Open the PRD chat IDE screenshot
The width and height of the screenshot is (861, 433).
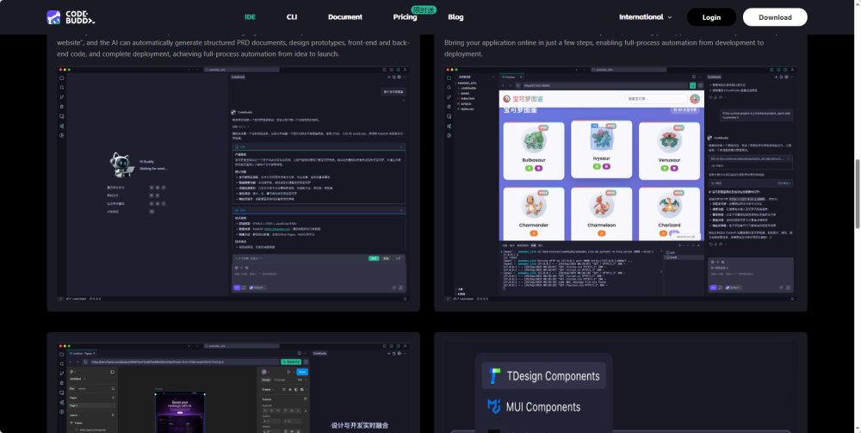click(x=233, y=184)
